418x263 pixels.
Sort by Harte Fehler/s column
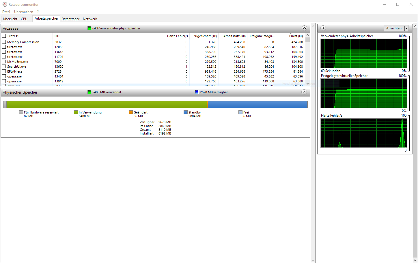pos(128,36)
